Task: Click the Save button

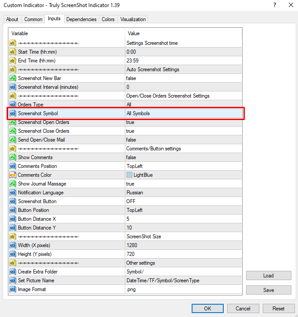Action: coord(269,290)
